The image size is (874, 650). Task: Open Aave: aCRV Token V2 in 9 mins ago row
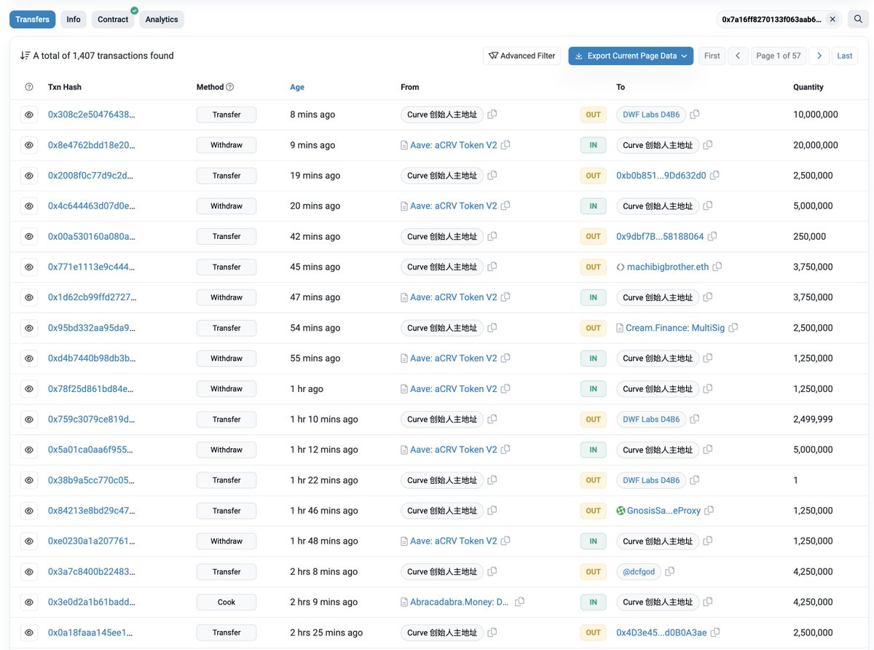coord(454,145)
